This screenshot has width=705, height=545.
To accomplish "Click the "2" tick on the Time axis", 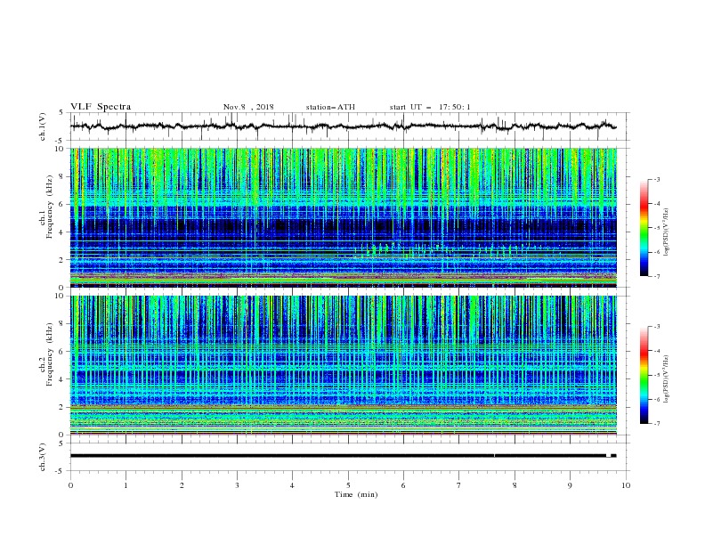I will click(x=182, y=485).
